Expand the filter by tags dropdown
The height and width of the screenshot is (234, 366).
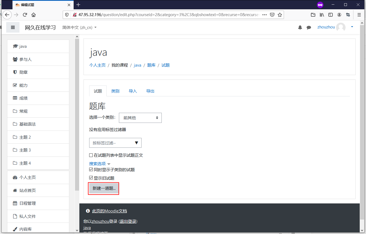click(x=115, y=143)
